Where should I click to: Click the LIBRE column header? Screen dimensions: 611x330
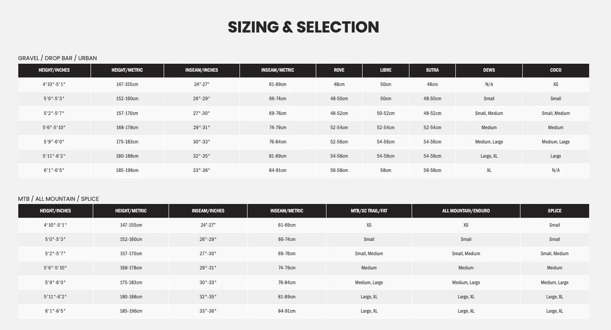click(386, 70)
